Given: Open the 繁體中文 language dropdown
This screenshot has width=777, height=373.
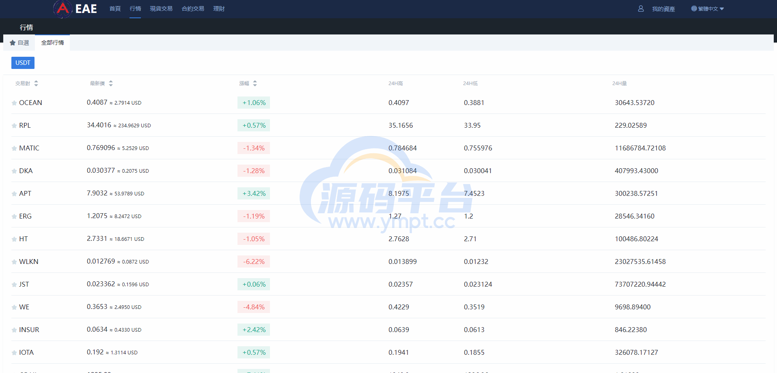Looking at the screenshot, I should (708, 9).
